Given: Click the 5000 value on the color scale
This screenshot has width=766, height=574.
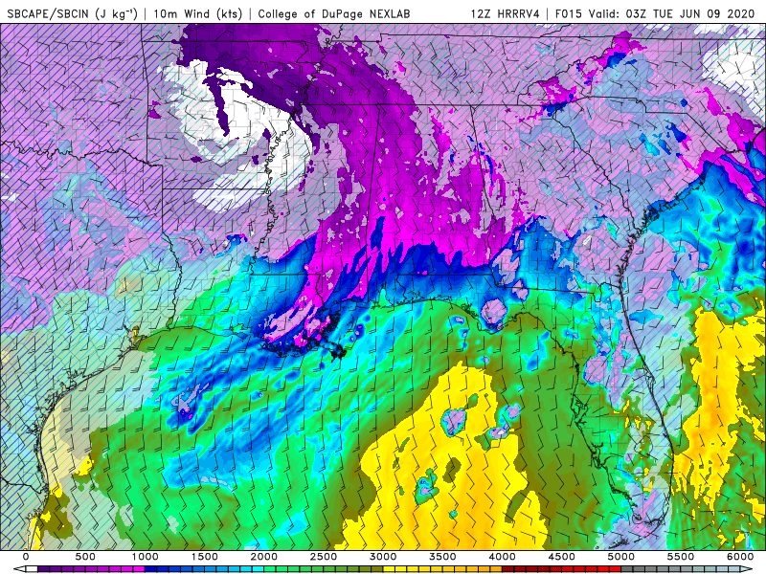Looking at the screenshot, I should [621, 557].
